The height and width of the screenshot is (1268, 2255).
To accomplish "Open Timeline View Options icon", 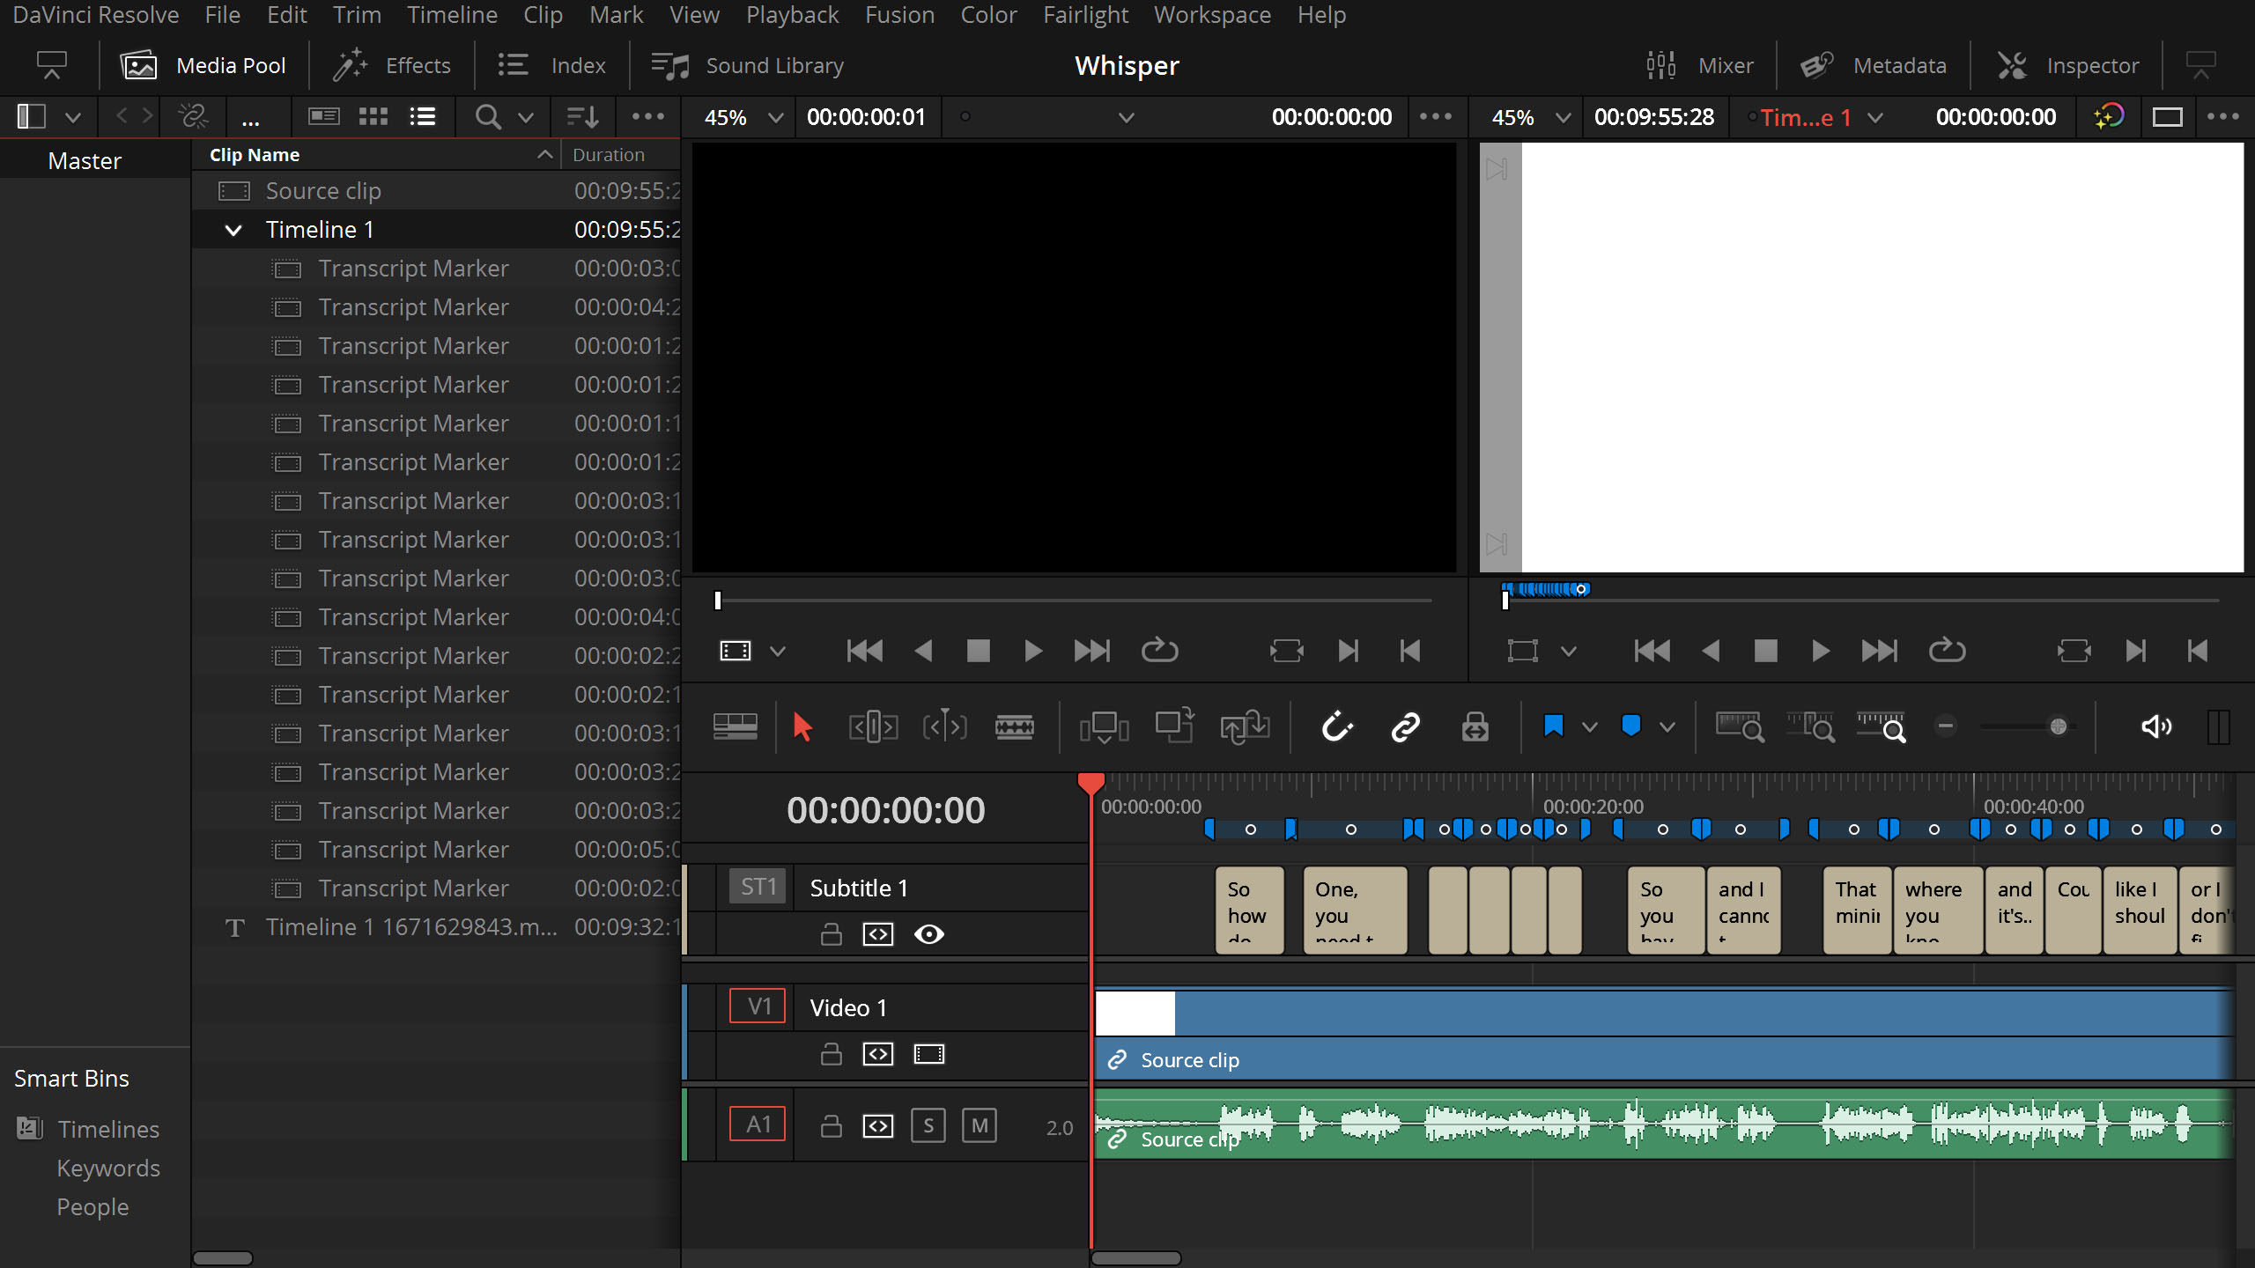I will pos(736,727).
